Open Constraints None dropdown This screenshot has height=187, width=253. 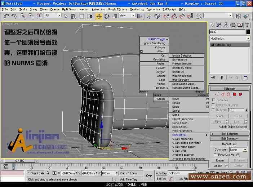point(245,150)
